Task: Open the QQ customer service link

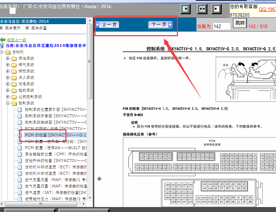Action: (267, 9)
